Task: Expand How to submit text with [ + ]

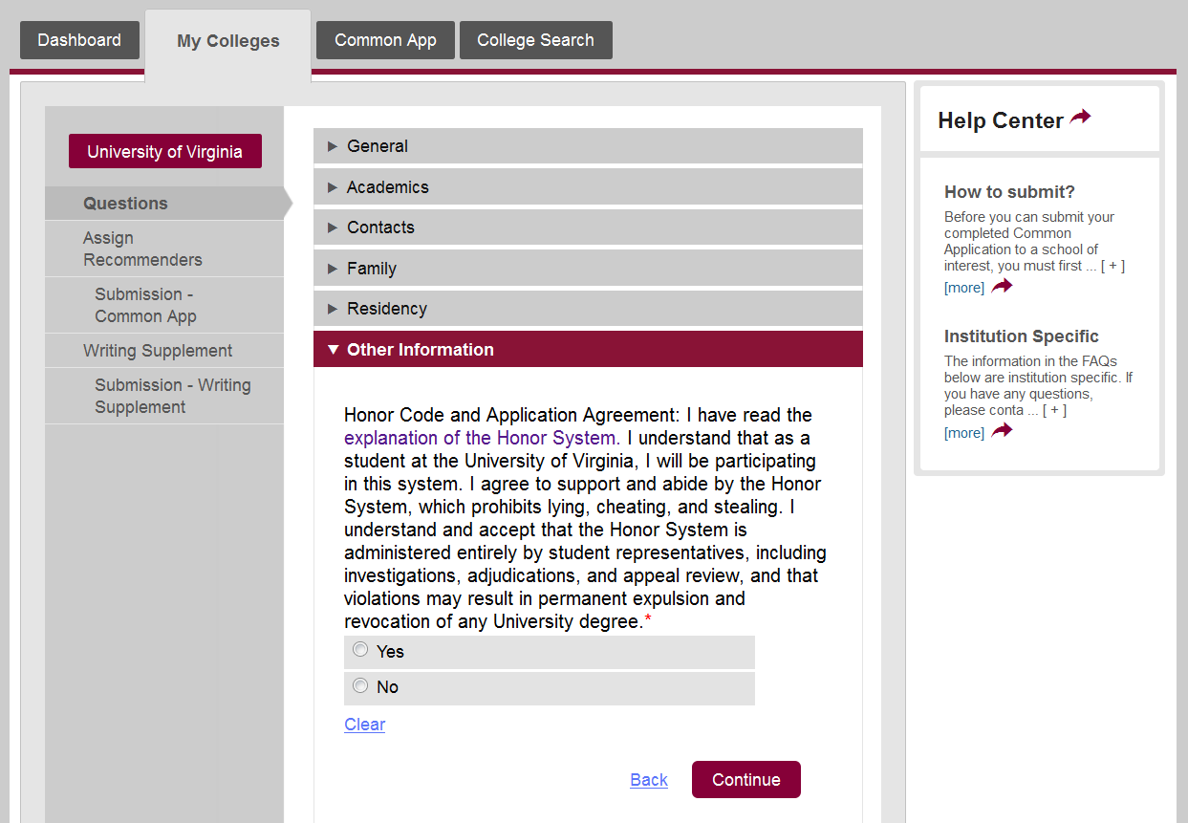Action: coord(1112,266)
